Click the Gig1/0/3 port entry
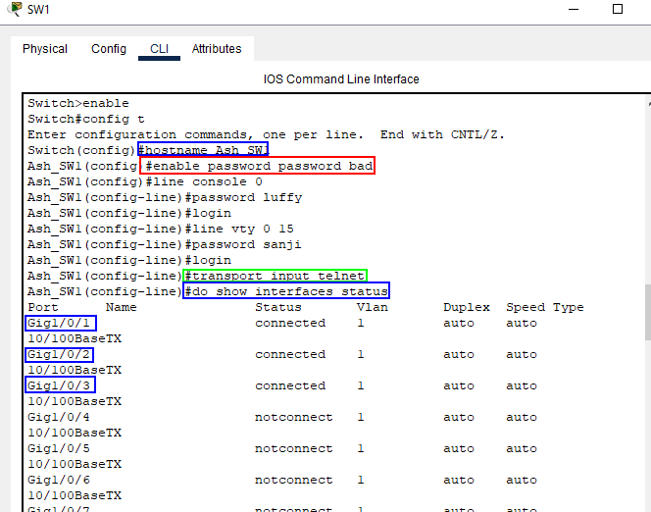The height and width of the screenshot is (512, 651). [59, 385]
